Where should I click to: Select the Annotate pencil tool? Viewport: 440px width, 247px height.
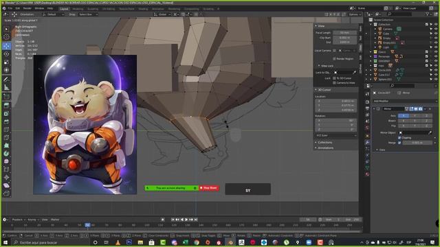click(6, 80)
